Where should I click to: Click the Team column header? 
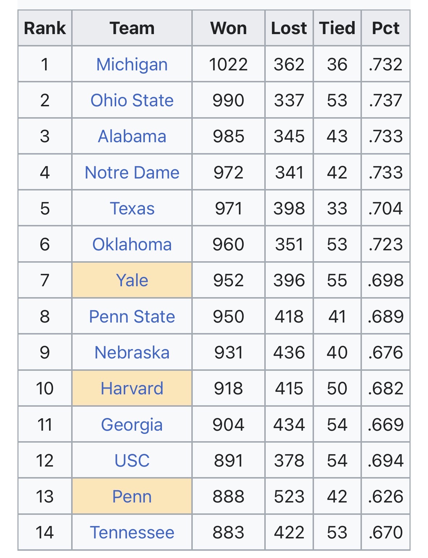click(x=132, y=28)
